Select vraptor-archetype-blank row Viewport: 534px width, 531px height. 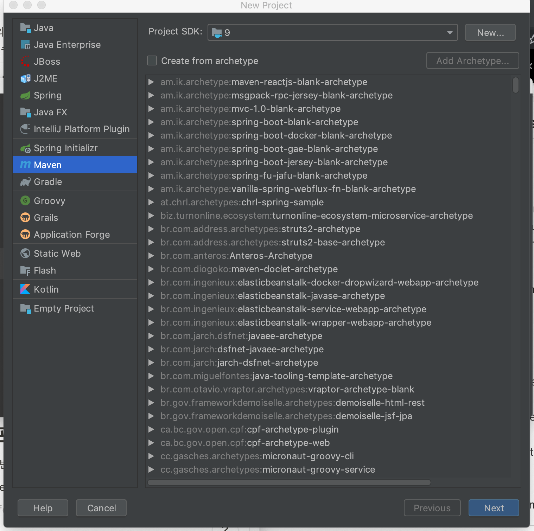coord(329,389)
